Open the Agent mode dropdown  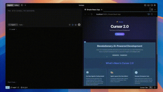pos(13,25)
